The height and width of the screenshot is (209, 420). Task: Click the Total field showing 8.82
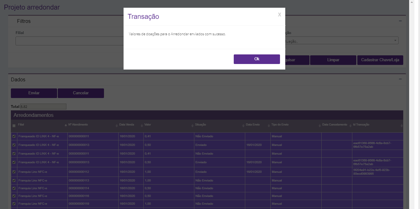click(43, 107)
